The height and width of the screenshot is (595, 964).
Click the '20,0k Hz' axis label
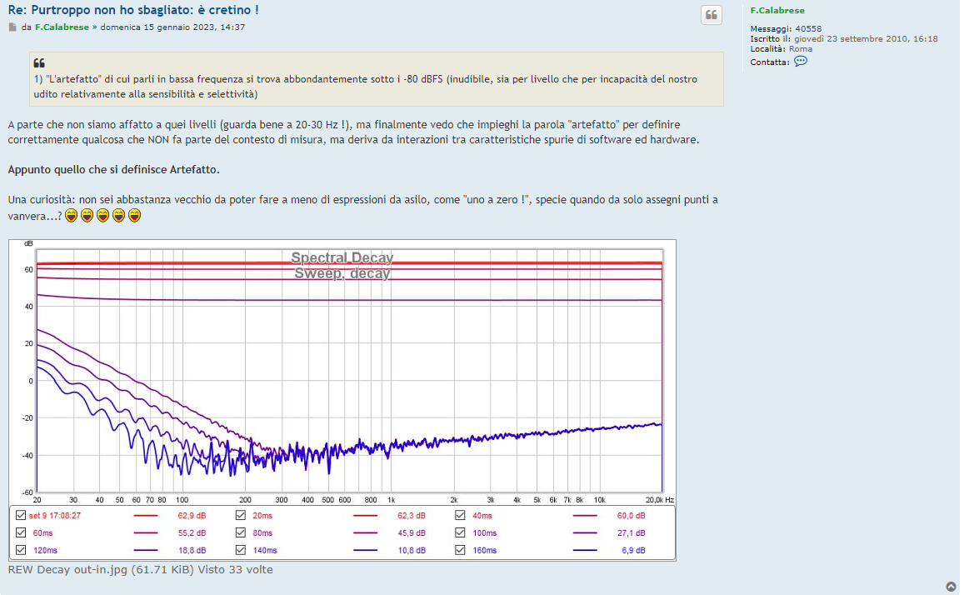(660, 500)
